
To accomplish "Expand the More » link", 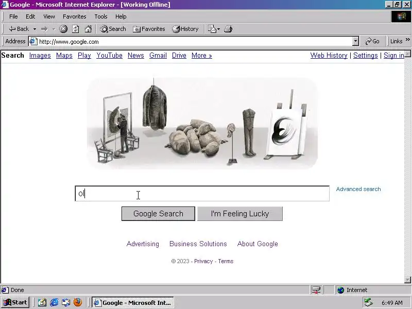I will tap(201, 56).
